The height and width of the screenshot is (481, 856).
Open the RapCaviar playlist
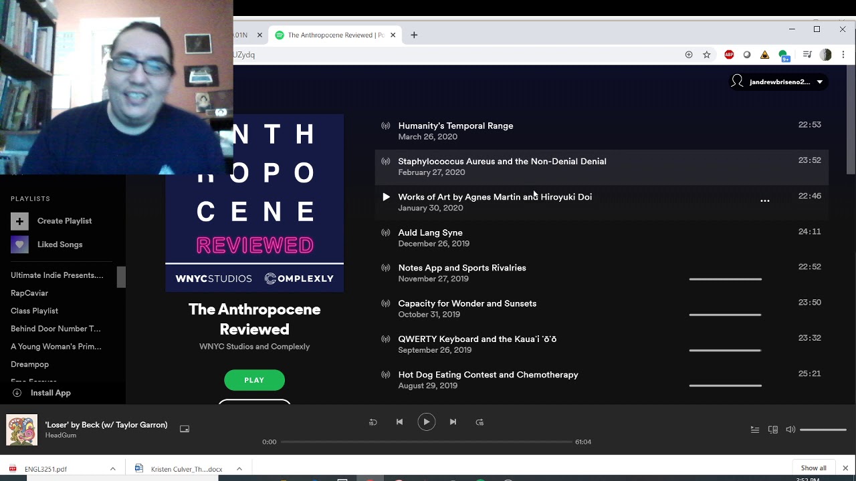[29, 293]
